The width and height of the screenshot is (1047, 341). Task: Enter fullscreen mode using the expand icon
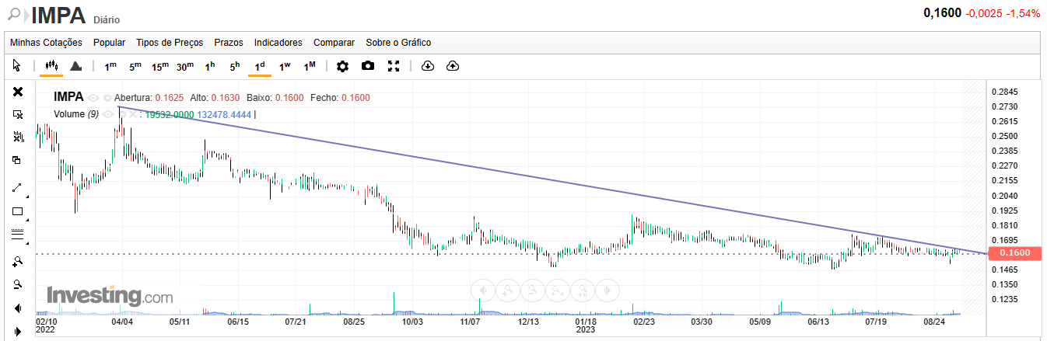(394, 66)
